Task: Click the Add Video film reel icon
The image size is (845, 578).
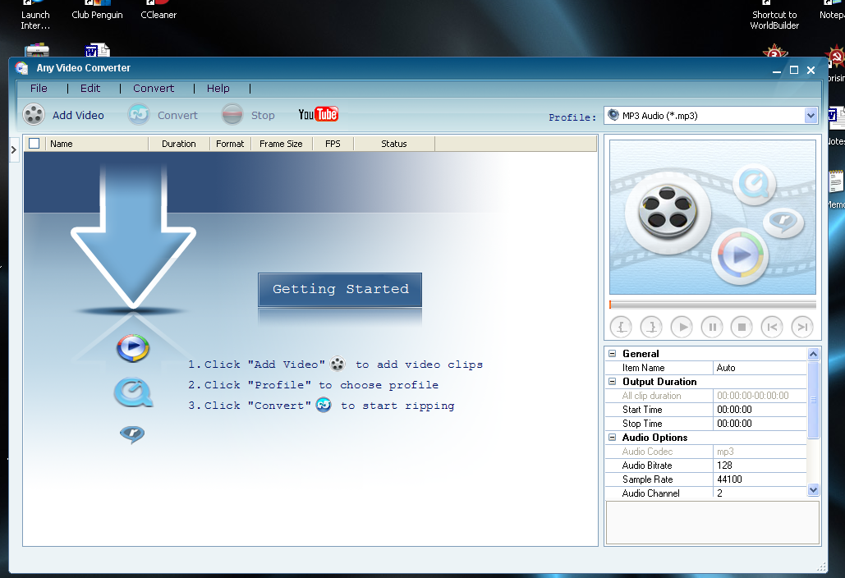Action: 34,115
